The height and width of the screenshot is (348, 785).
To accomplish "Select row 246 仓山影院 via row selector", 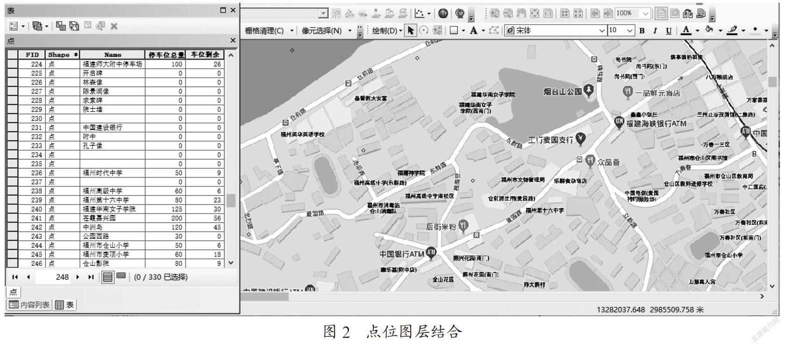I will pyautogui.click(x=13, y=263).
